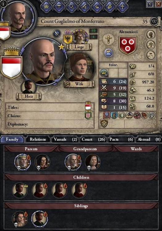Click the W wiki link icon
The image size is (162, 231).
154,22
